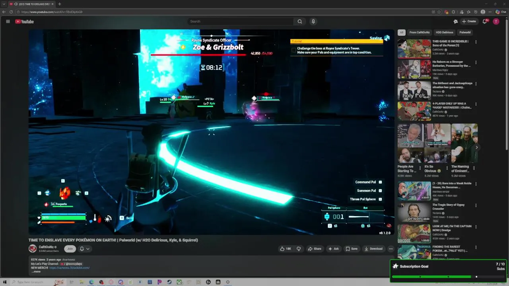Image resolution: width=509 pixels, height=286 pixels.
Task: Go back with the browser back arrow
Action: click(x=4, y=12)
